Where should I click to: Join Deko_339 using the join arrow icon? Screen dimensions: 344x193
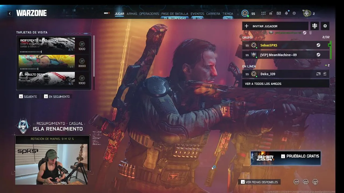click(x=325, y=74)
